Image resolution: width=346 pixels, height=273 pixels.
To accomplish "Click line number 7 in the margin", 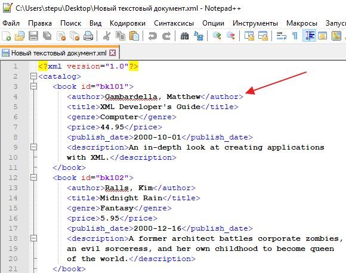I will (x=16, y=127).
